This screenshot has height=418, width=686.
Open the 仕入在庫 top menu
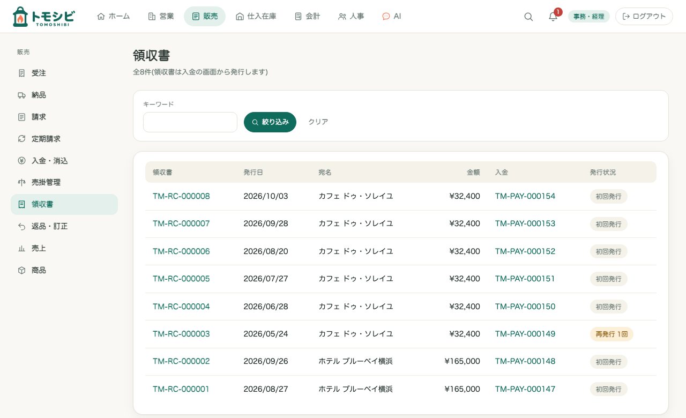pos(256,17)
